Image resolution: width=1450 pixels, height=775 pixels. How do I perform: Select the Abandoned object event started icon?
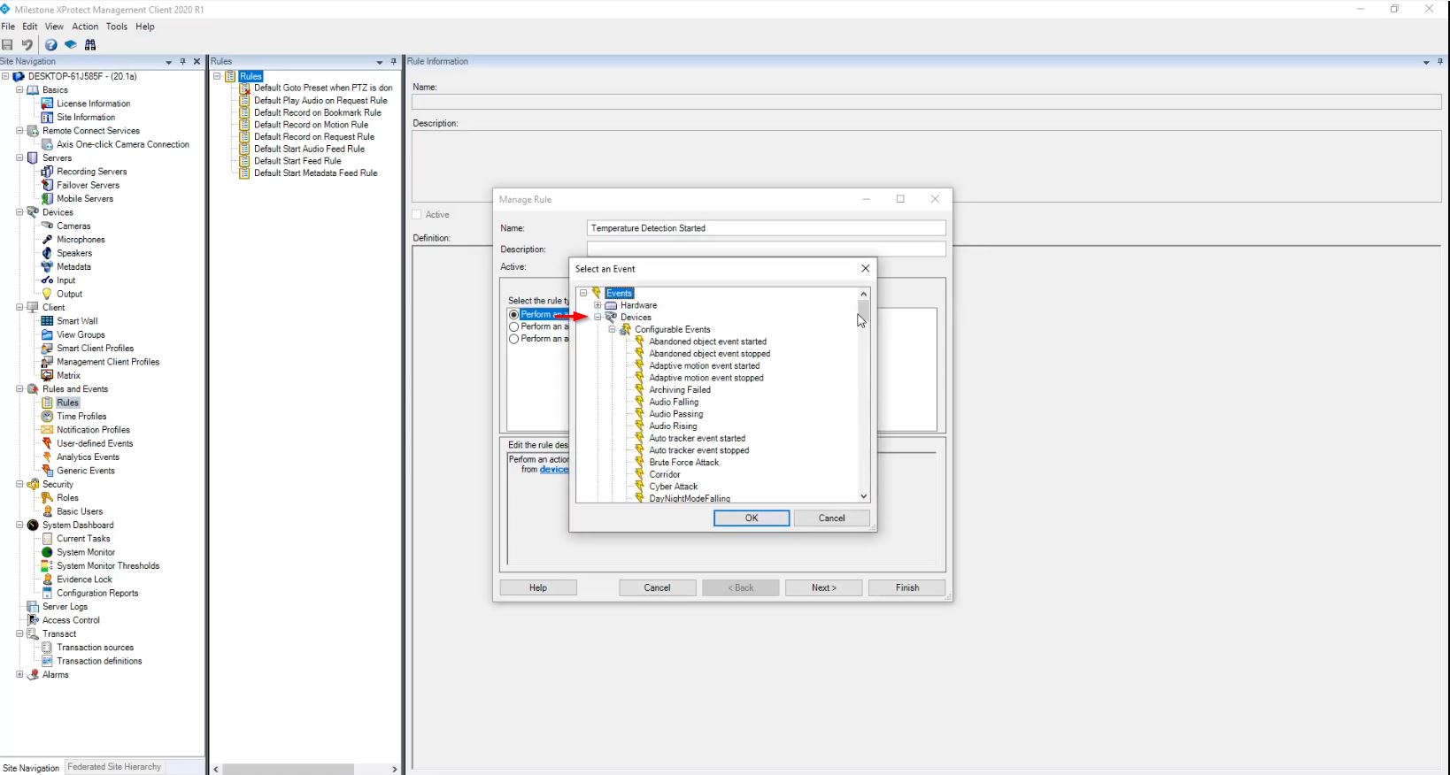pyautogui.click(x=639, y=341)
